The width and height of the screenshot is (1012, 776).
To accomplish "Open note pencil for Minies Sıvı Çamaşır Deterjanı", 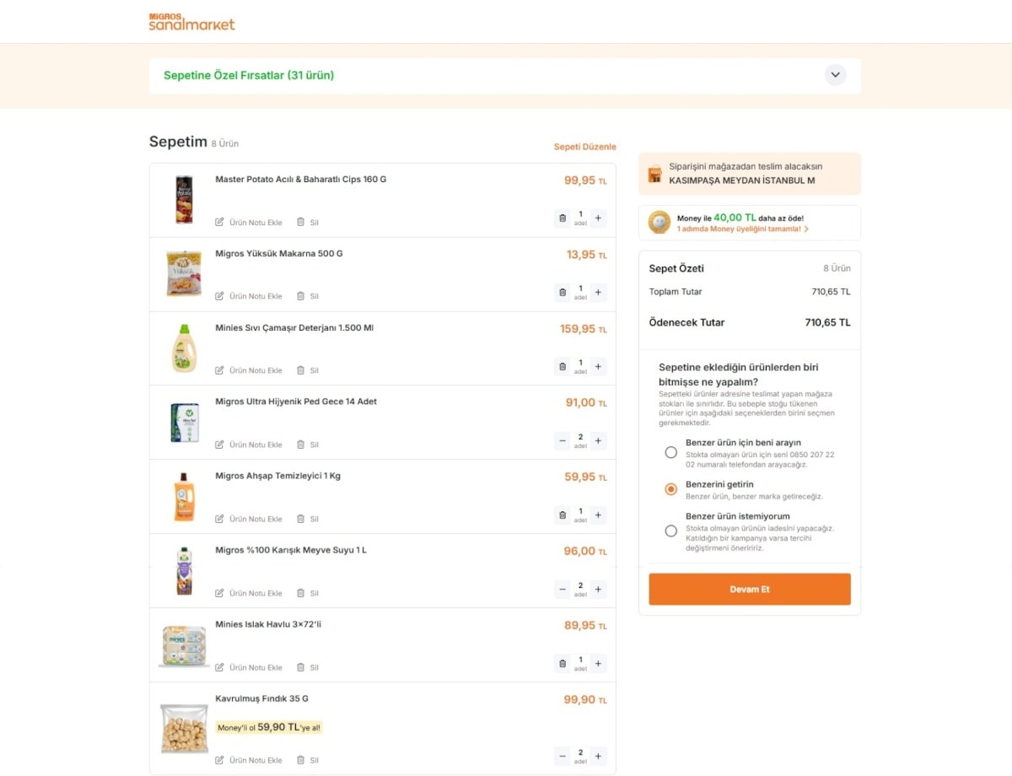I will click(220, 370).
